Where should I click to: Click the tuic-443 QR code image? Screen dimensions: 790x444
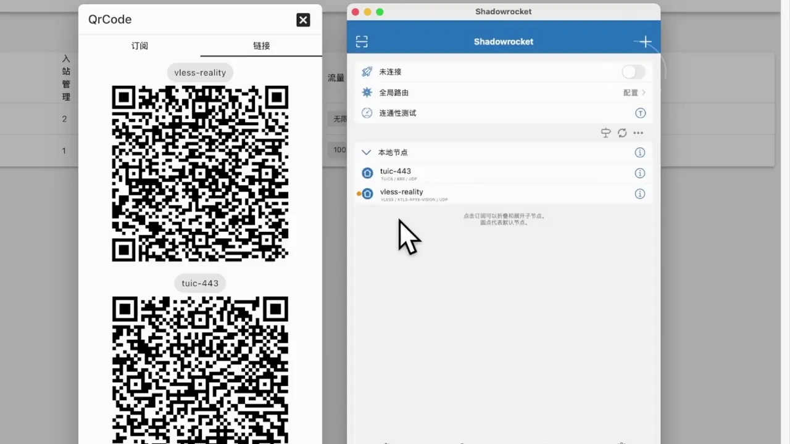(x=200, y=370)
